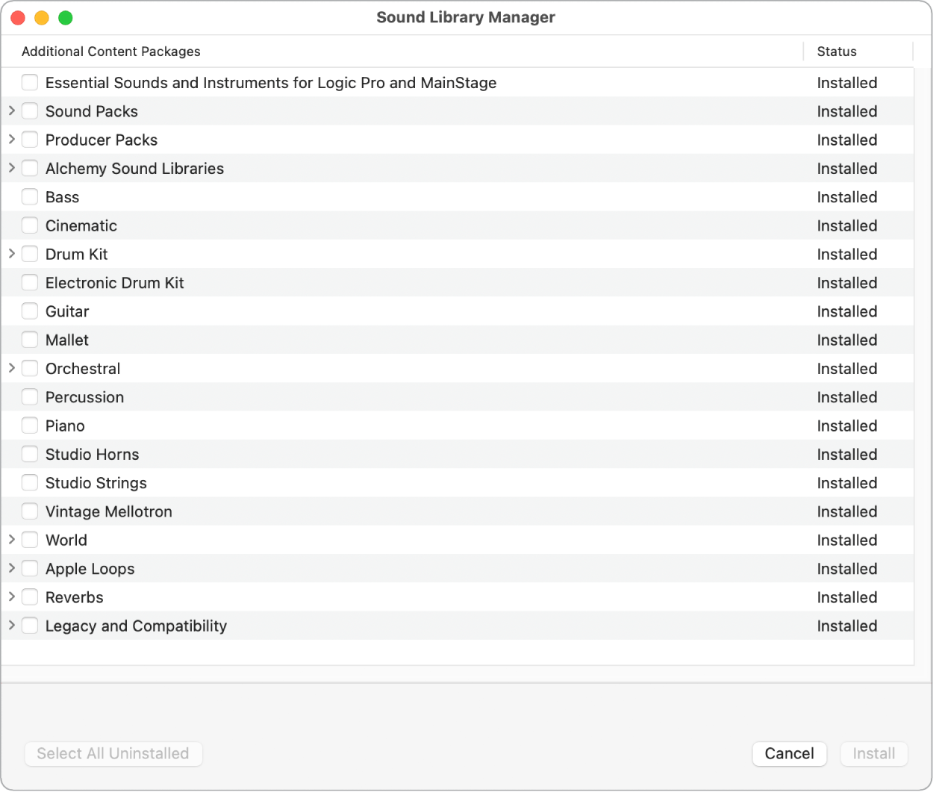The width and height of the screenshot is (933, 792).
Task: Check the Apple Loops checkbox
Action: pos(30,568)
